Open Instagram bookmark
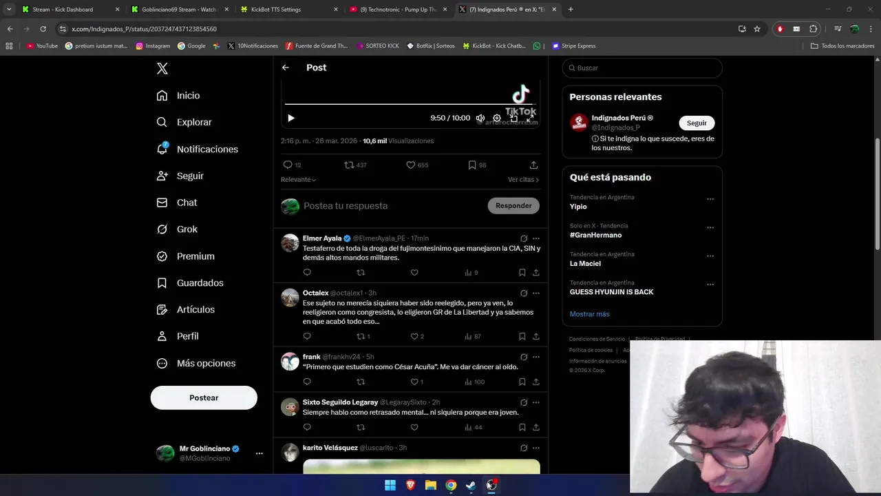Screen dimensions: 881x496 (153, 46)
